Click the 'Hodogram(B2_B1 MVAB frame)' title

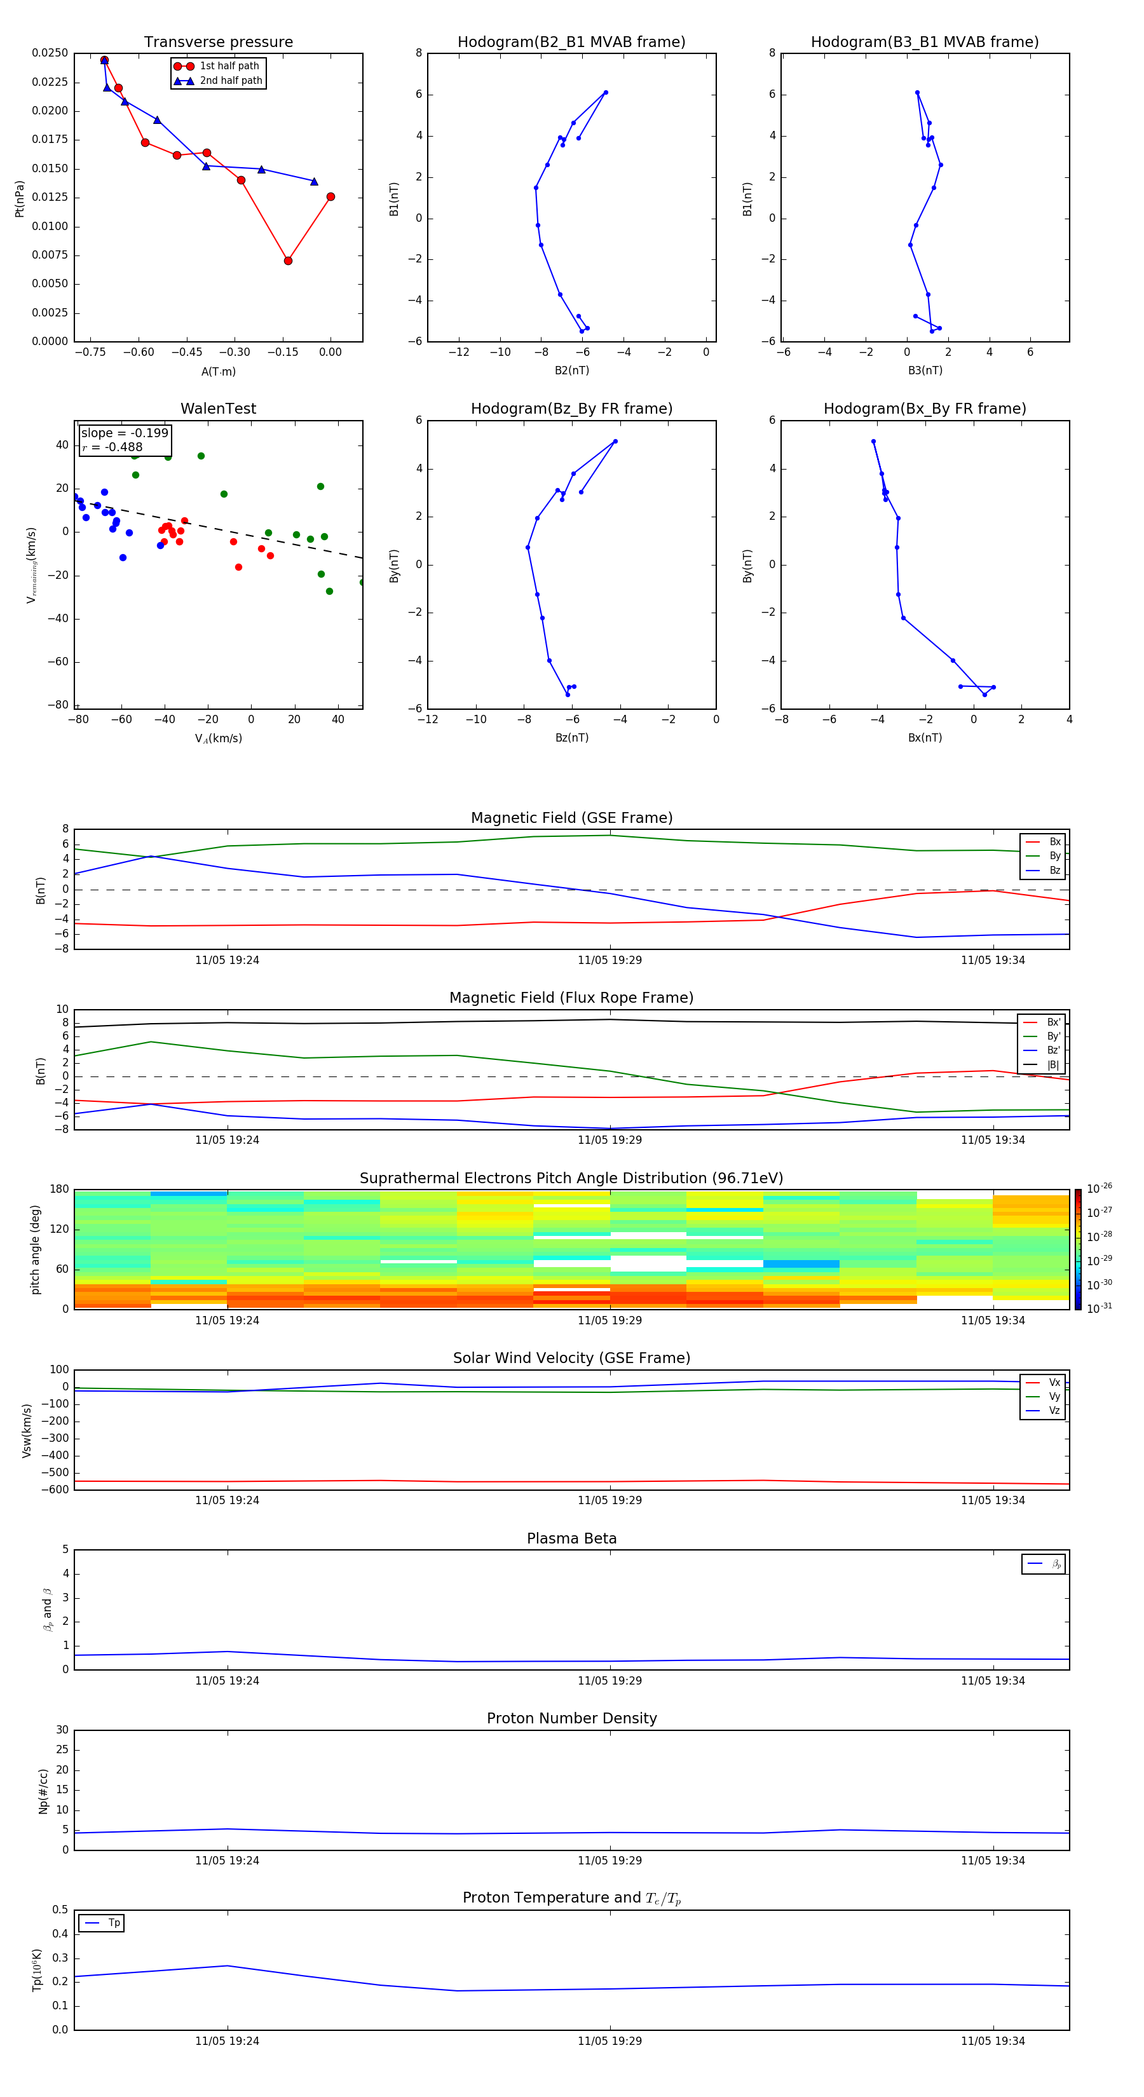click(x=571, y=43)
